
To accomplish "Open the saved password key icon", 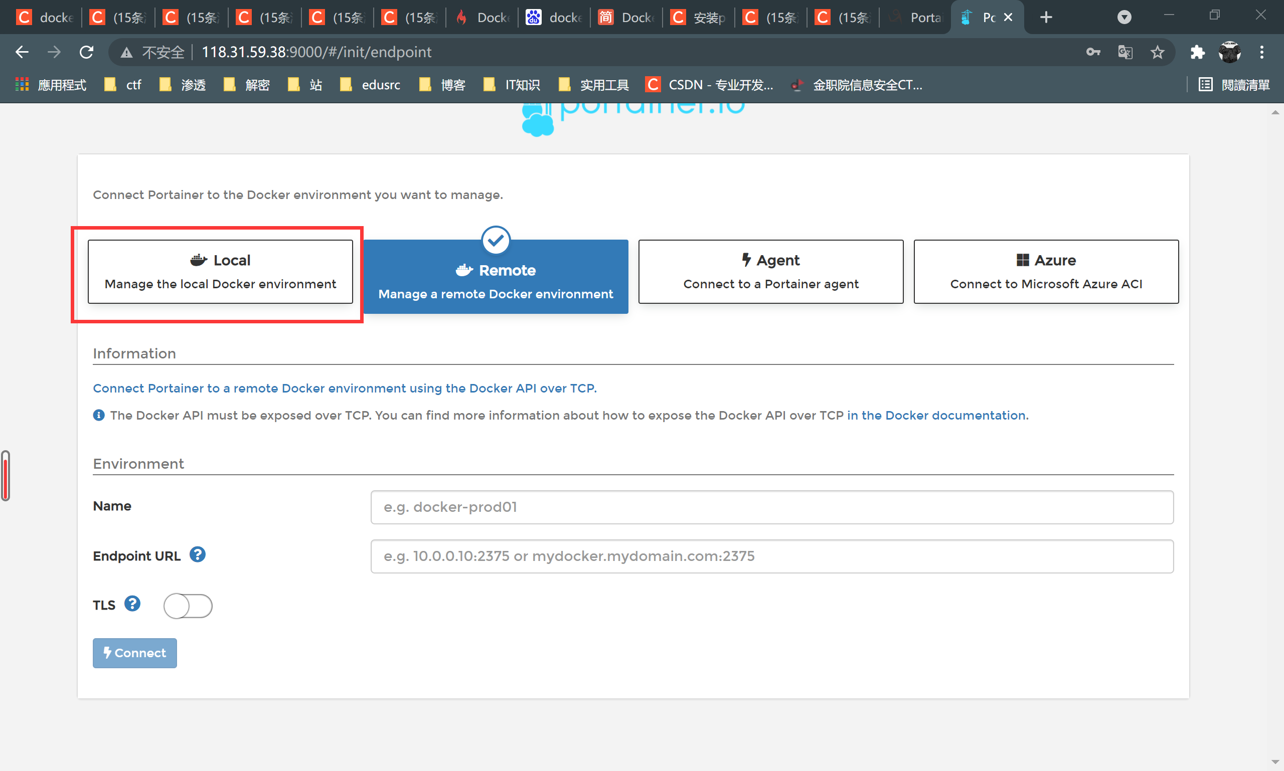I will click(x=1093, y=52).
